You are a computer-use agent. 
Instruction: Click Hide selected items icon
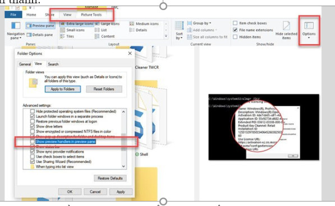tap(286, 26)
